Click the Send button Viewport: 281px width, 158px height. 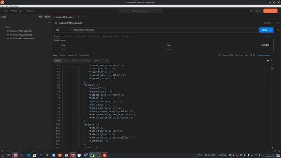tap(264, 30)
